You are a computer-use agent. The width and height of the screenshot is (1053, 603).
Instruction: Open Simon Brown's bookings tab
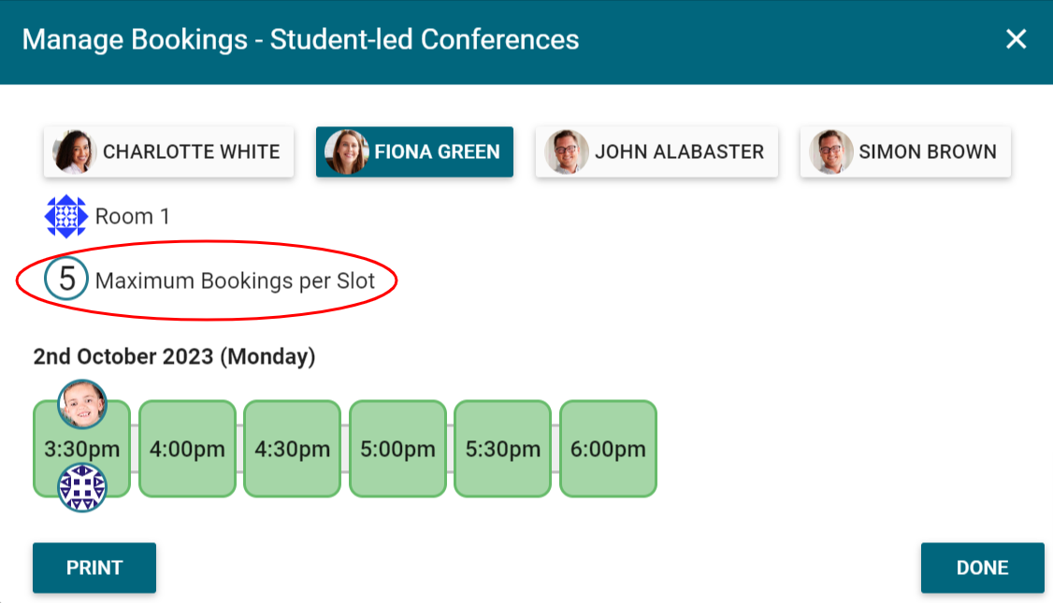click(927, 151)
